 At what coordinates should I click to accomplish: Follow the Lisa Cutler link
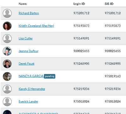point(26,38)
